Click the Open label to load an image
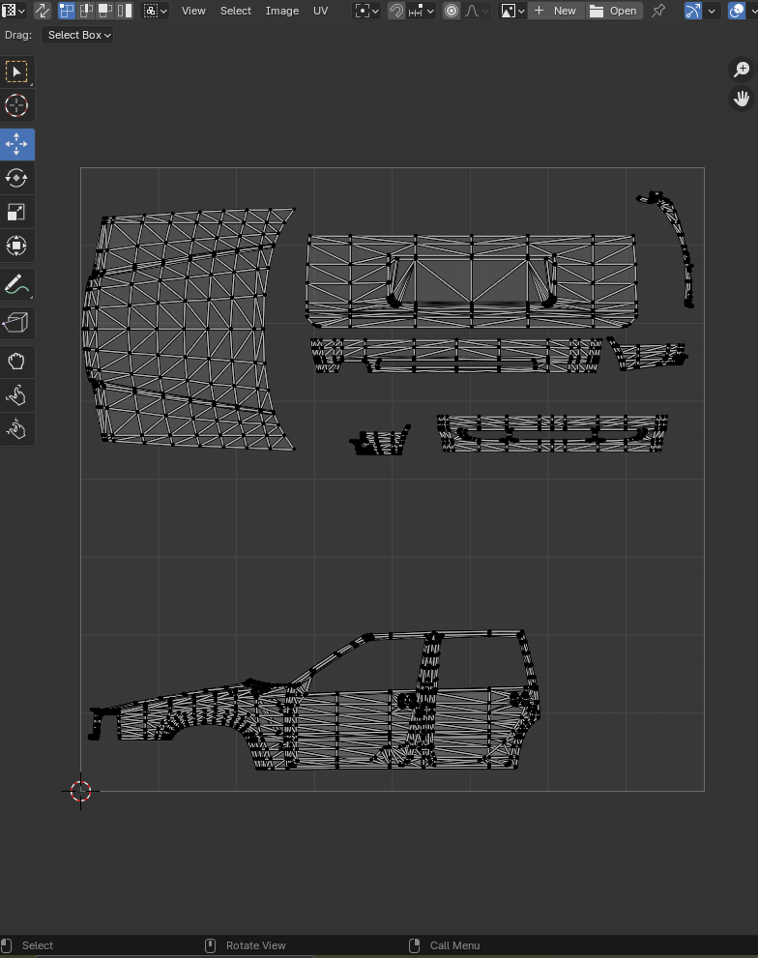Image resolution: width=758 pixels, height=958 pixels. pos(623,11)
